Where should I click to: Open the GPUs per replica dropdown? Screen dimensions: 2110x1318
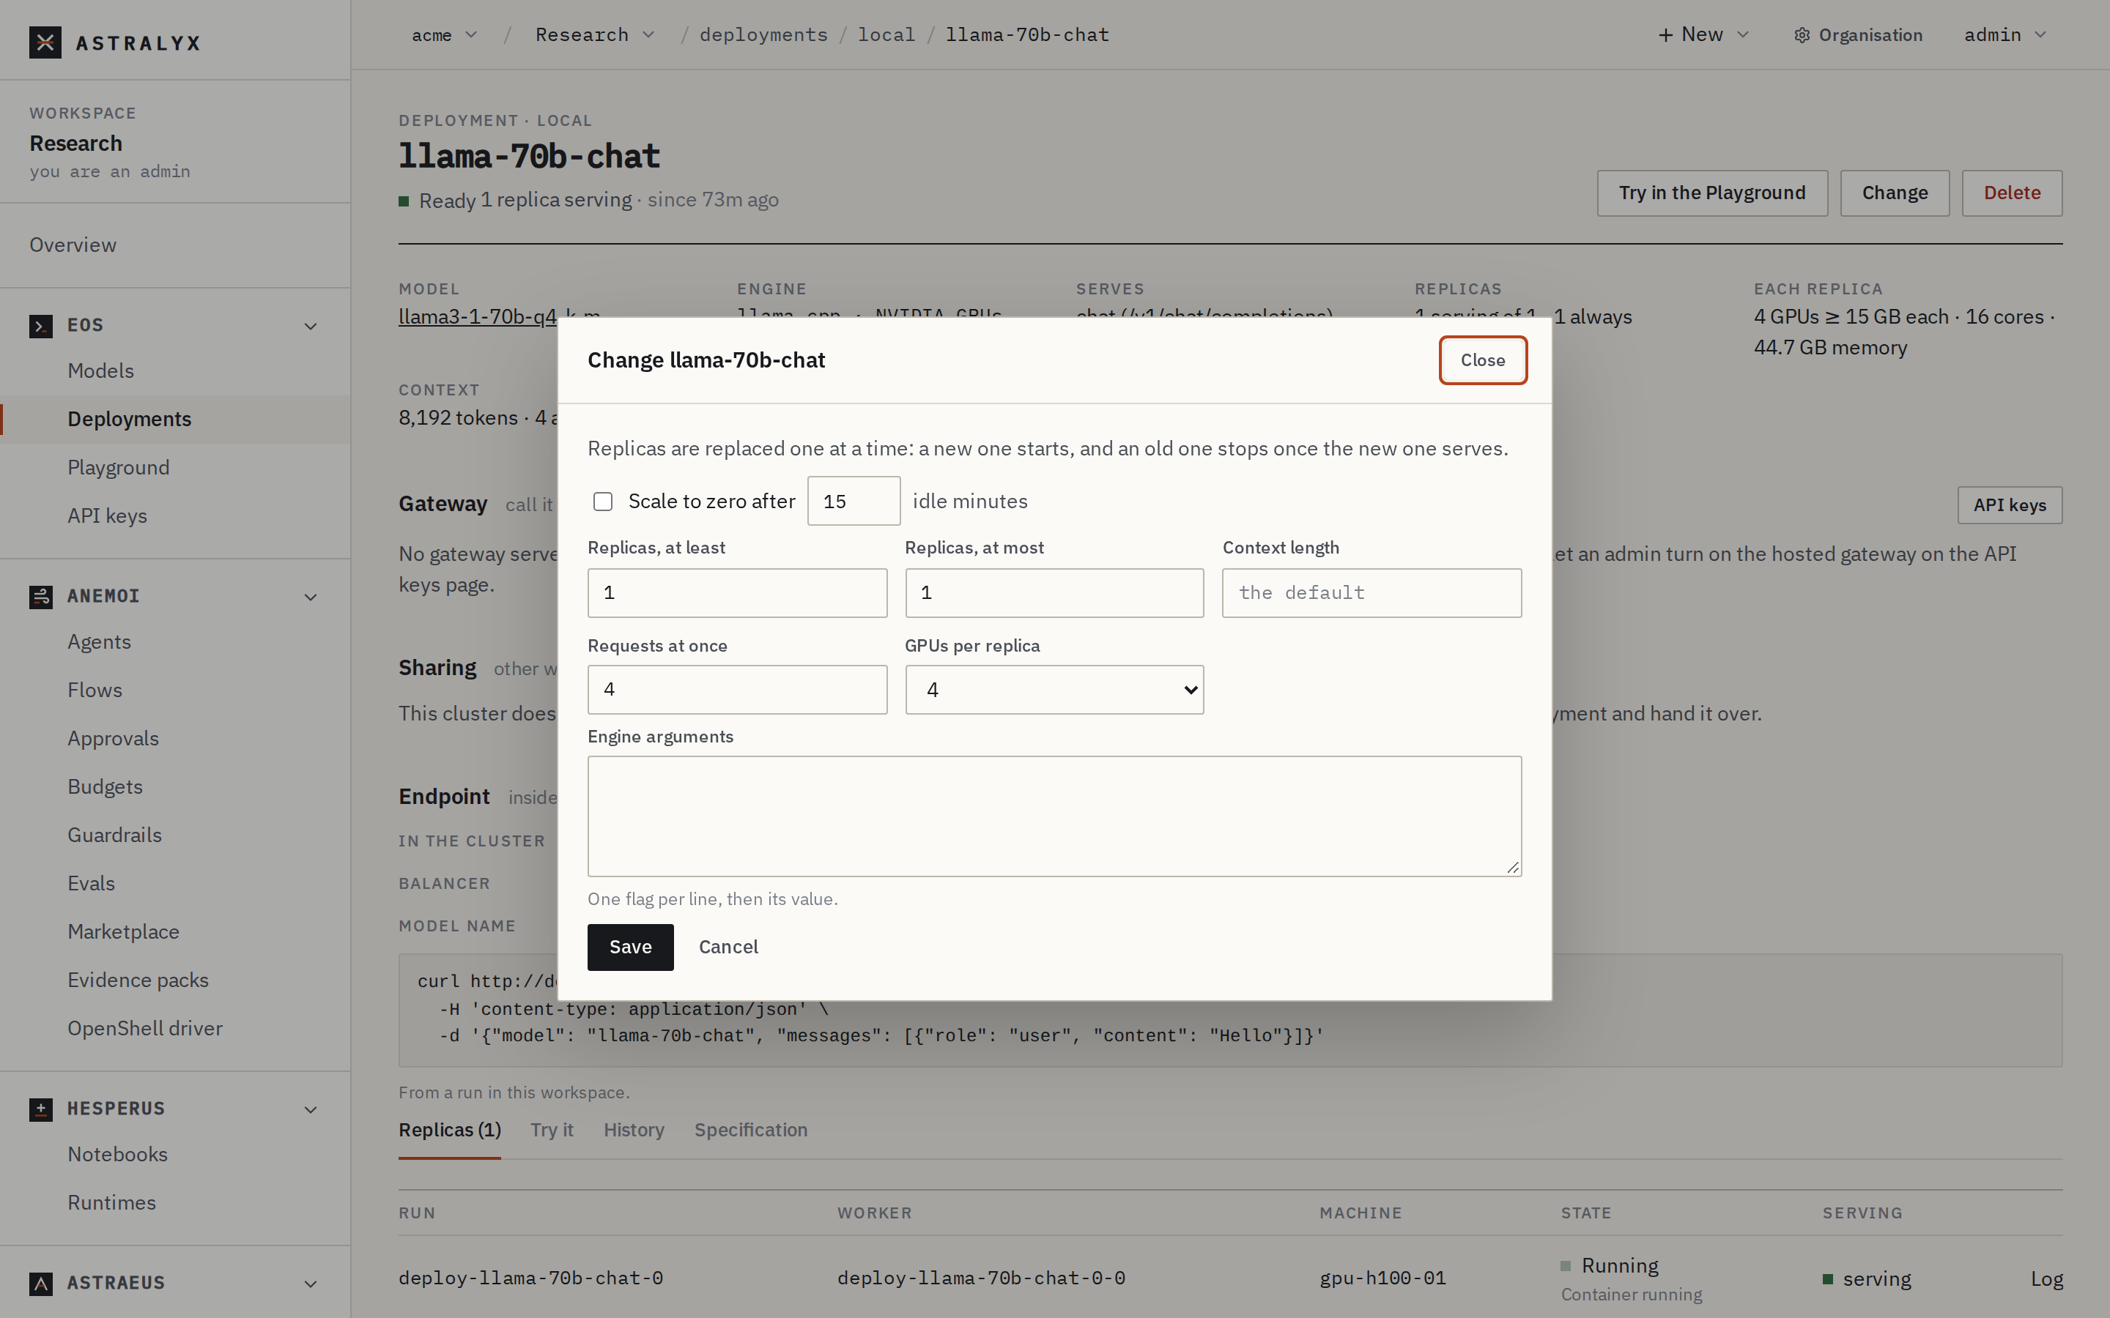(x=1054, y=690)
